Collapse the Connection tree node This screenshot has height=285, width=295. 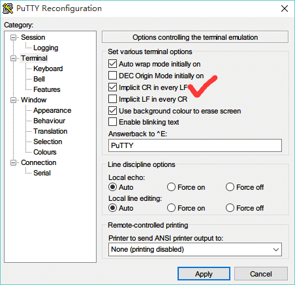pyautogui.click(x=13, y=163)
